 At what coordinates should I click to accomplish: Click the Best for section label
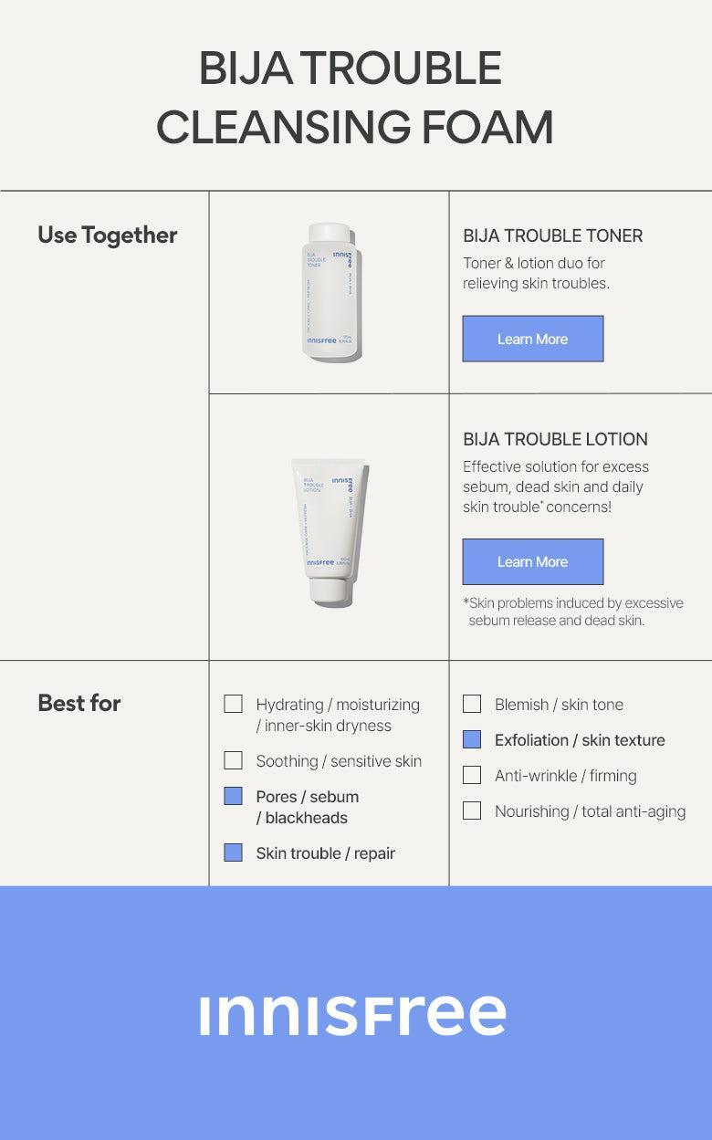click(x=79, y=703)
